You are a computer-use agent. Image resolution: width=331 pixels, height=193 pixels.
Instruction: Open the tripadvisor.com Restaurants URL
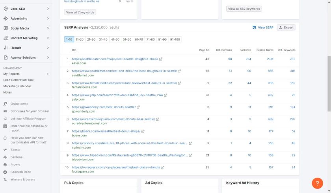click(130, 155)
